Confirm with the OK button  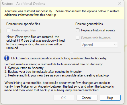[64, 98]
